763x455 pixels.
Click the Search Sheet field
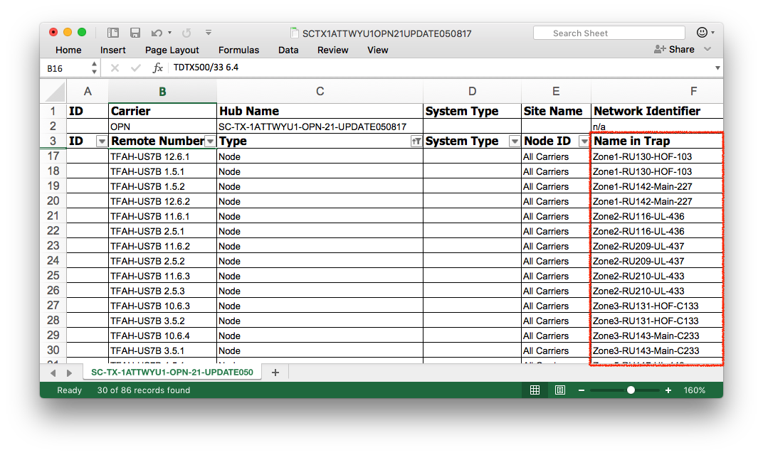(609, 33)
